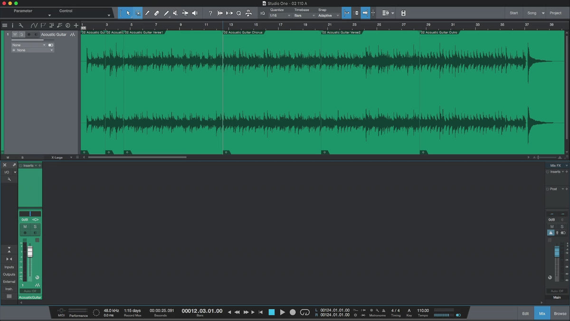Screen dimensions: 570x321
Task: Open the Project page button
Action: click(555, 13)
